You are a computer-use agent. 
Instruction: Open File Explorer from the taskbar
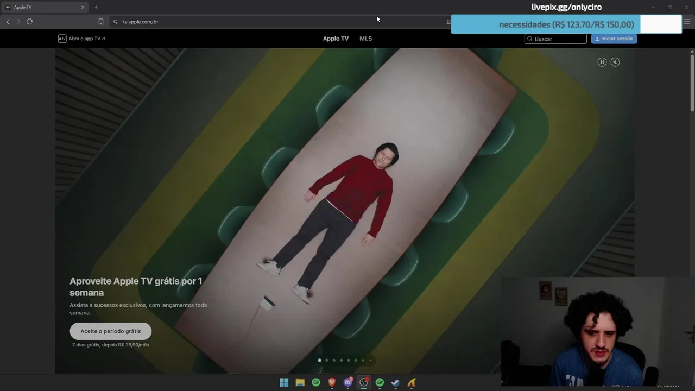point(300,383)
